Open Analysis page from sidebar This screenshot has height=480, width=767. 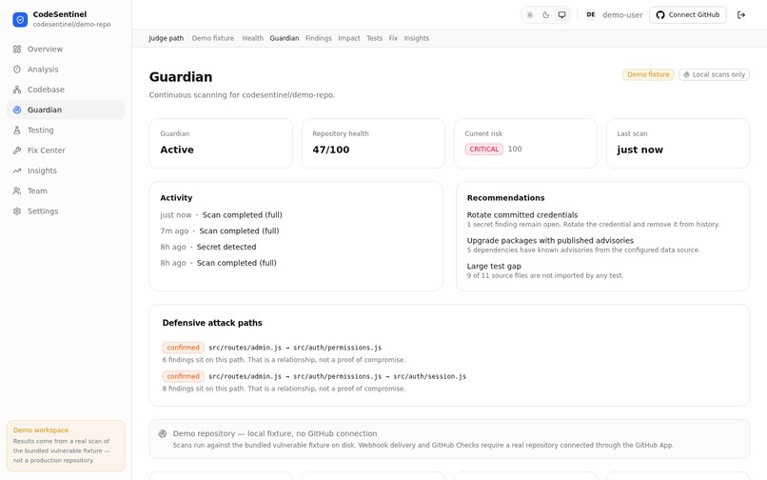pos(66,70)
